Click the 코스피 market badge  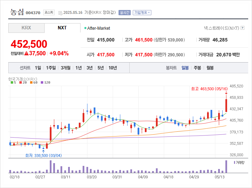(x=49, y=12)
